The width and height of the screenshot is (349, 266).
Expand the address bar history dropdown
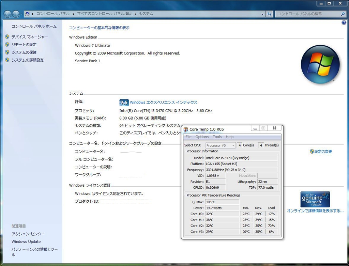point(263,14)
